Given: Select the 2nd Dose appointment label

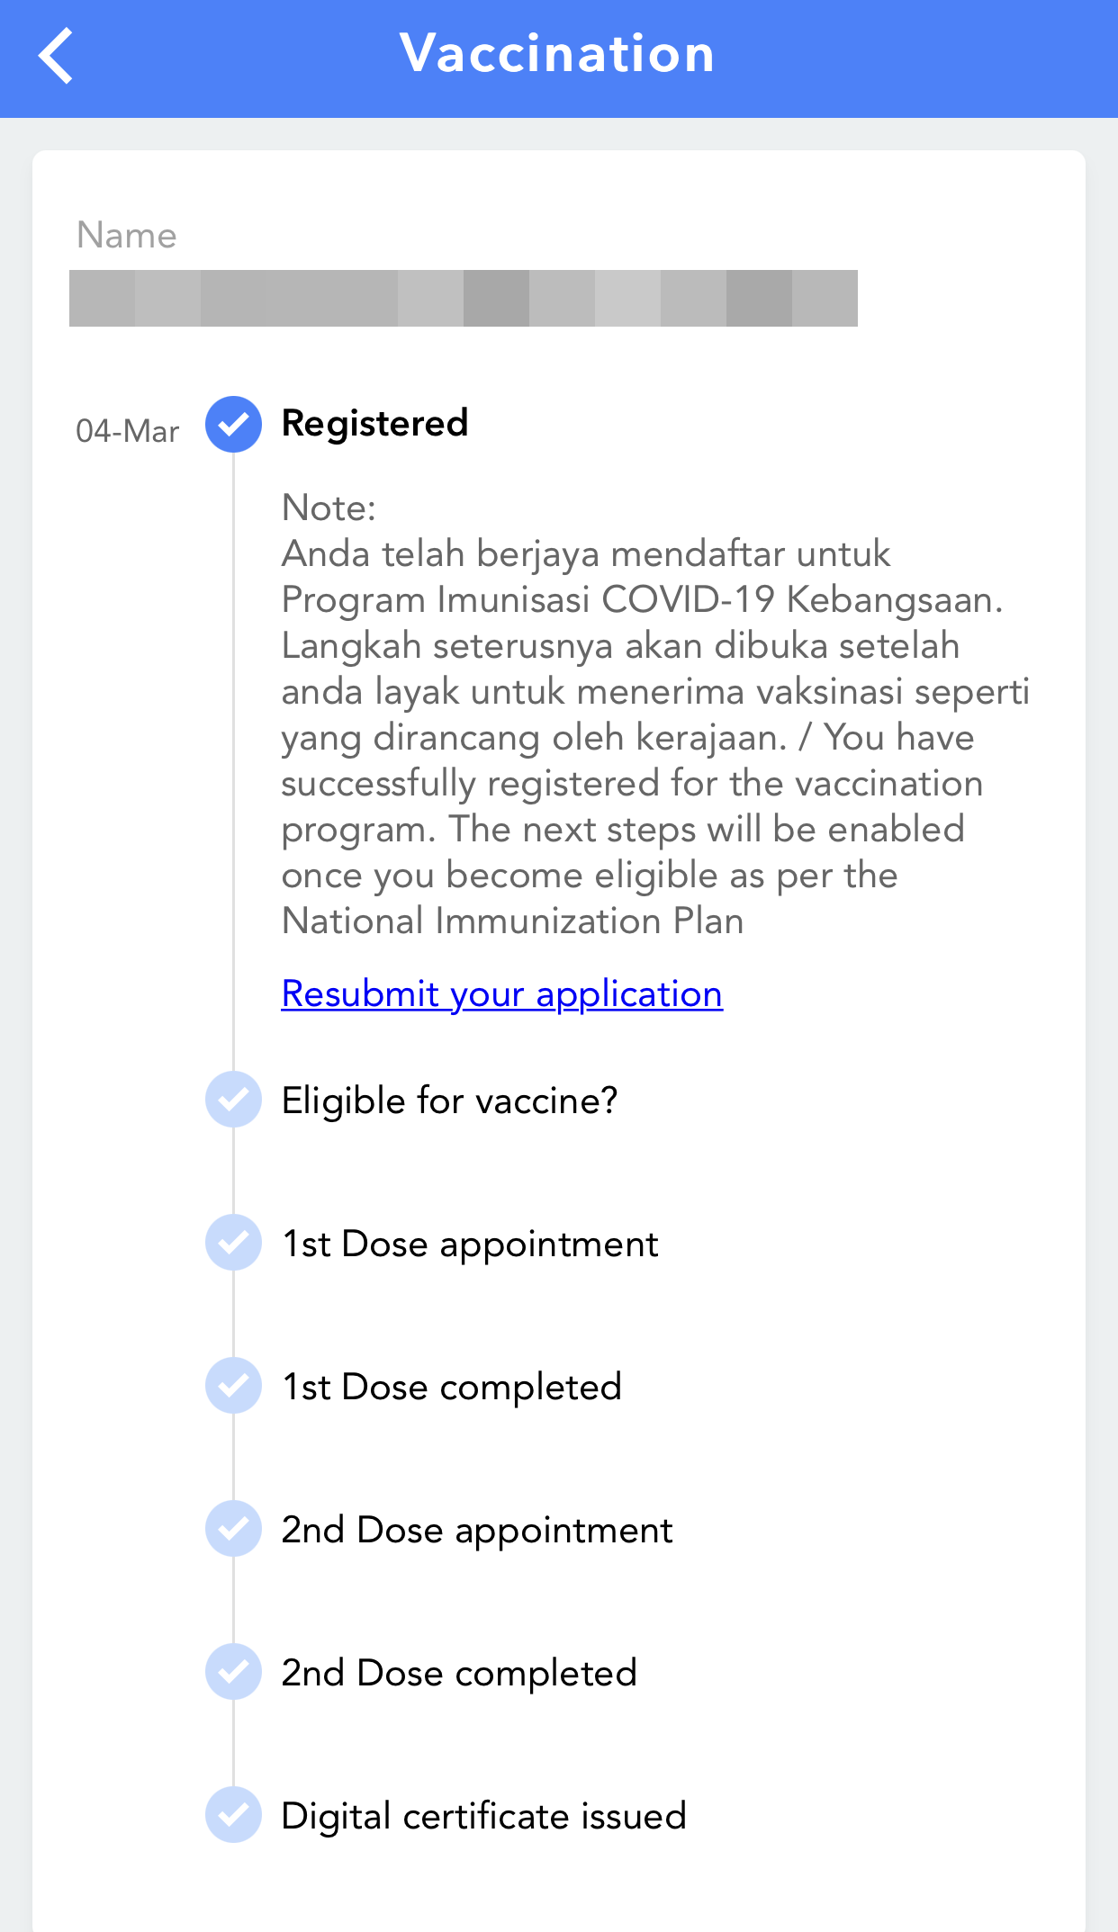Looking at the screenshot, I should point(477,1530).
